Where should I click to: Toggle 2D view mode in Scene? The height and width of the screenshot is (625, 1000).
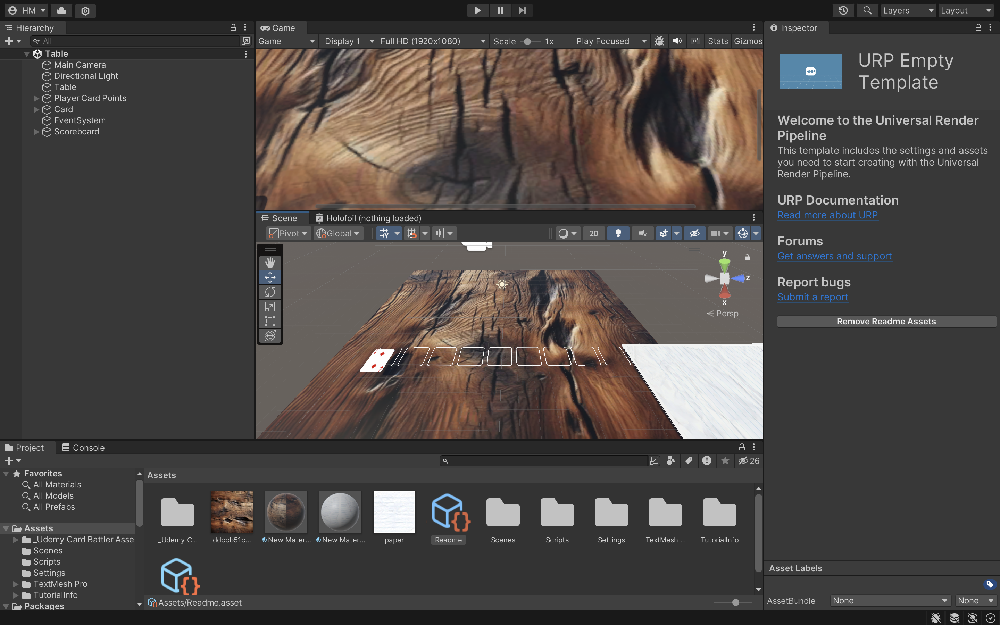tap(594, 234)
